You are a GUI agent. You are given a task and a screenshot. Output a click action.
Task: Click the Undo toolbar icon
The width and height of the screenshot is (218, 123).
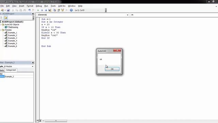pyautogui.click(x=29, y=10)
